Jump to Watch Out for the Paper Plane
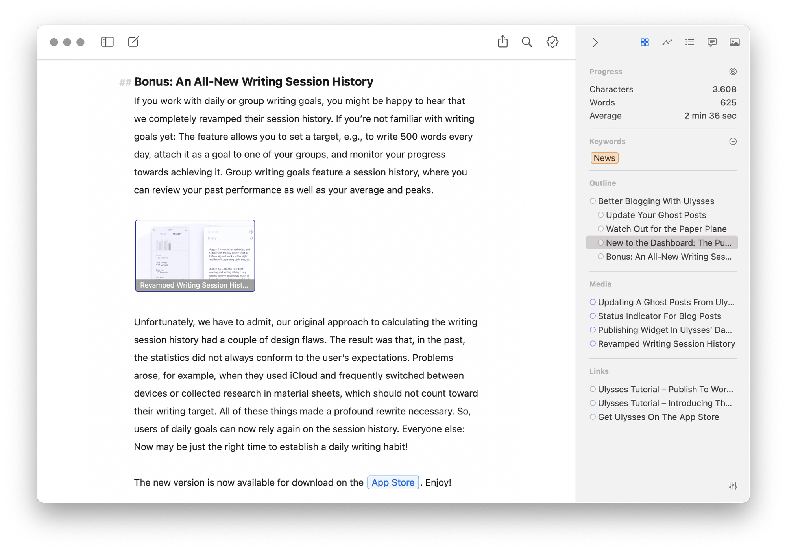This screenshot has width=787, height=552. 666,229
